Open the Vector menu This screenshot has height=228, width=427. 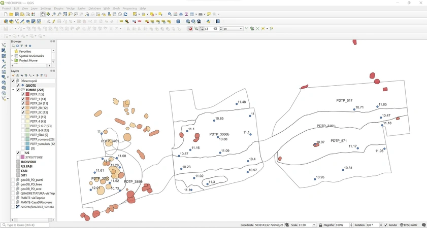(x=71, y=9)
